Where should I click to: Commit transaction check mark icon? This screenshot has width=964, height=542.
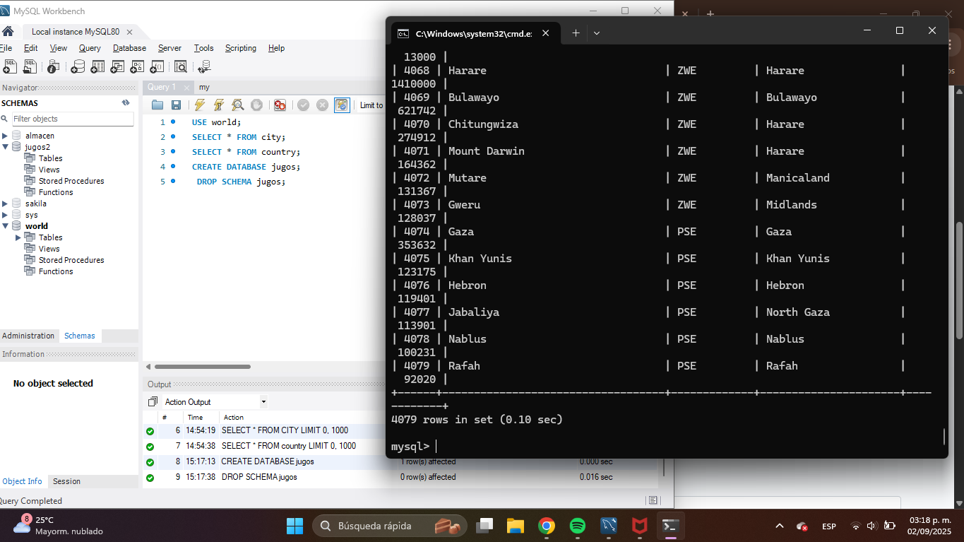click(x=304, y=105)
